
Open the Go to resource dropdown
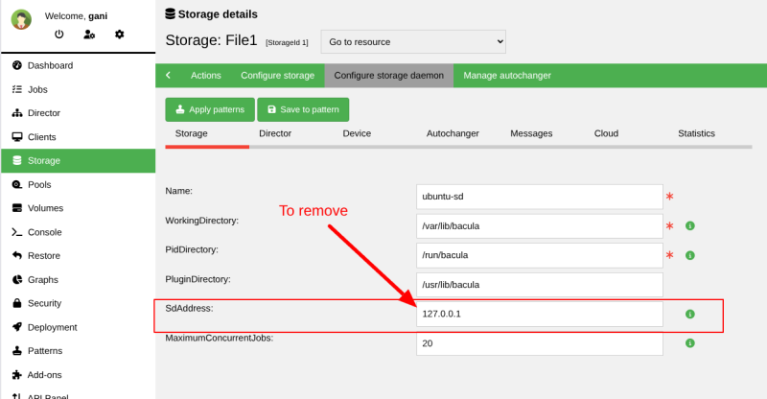click(x=412, y=42)
